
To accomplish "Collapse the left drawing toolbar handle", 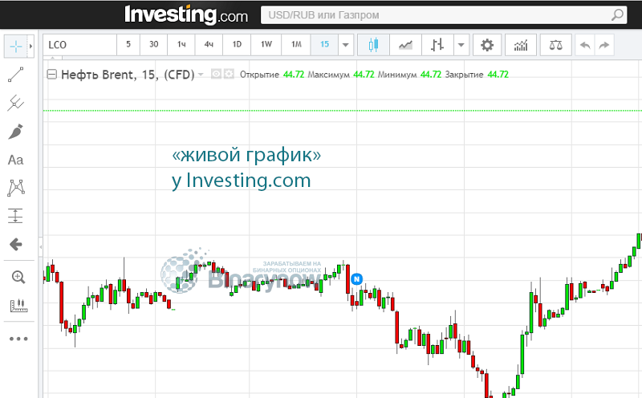I will (41, 247).
